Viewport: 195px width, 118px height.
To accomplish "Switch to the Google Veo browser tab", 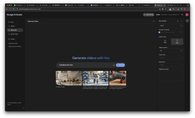I will coord(147,5).
